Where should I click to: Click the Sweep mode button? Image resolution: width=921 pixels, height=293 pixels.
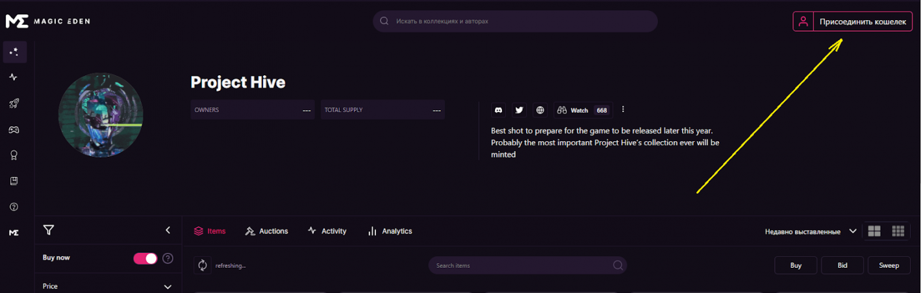coord(889,265)
